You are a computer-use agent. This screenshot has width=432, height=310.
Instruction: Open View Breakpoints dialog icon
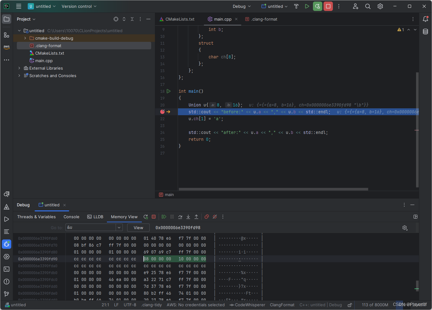pyautogui.click(x=207, y=217)
